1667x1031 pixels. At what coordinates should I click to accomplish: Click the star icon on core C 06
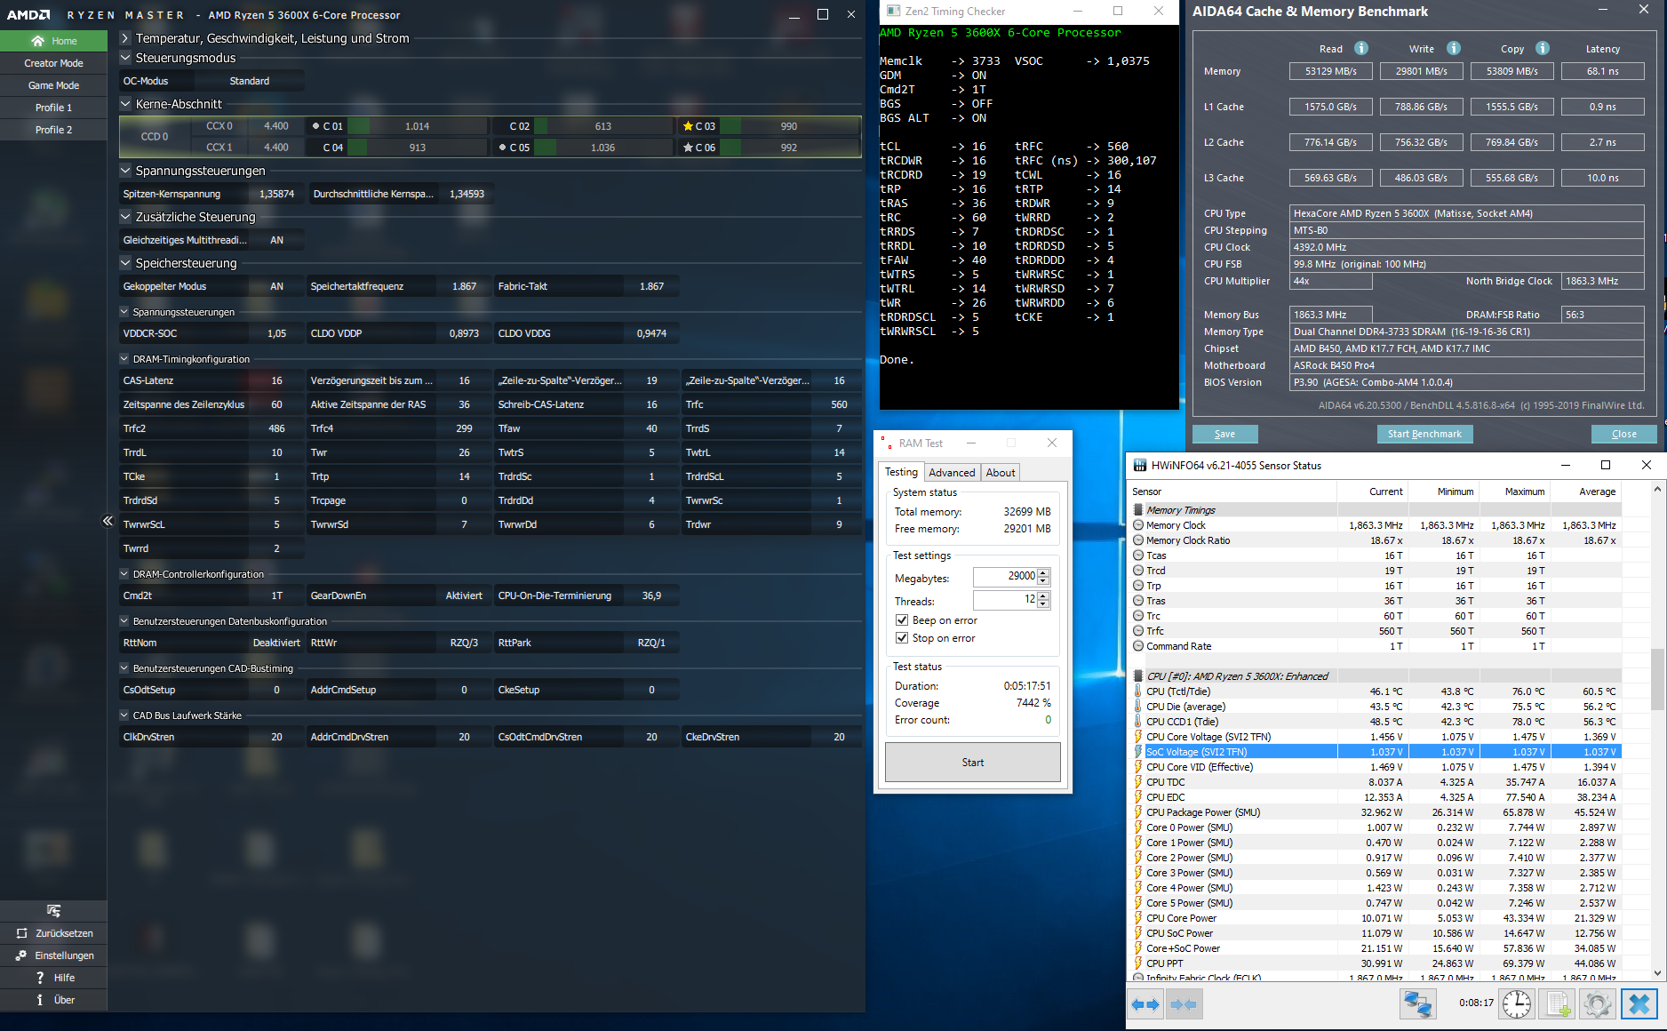tap(688, 148)
